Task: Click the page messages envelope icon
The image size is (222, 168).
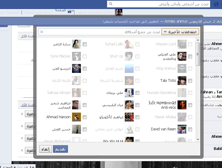Action: (70, 12)
